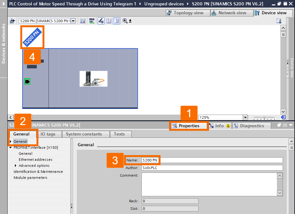This screenshot has width=295, height=214.
Task: Click the Comment box scroll down arrow
Action: click(x=280, y=193)
